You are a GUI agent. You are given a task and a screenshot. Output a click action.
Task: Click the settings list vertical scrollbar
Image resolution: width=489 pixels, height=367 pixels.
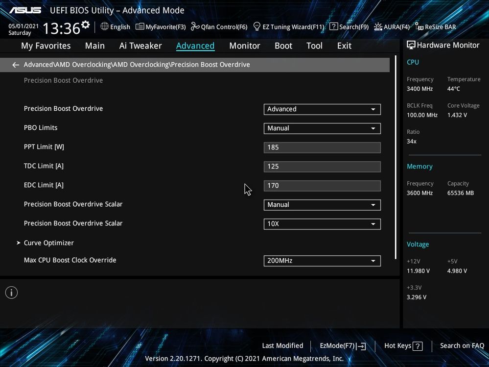396,157
